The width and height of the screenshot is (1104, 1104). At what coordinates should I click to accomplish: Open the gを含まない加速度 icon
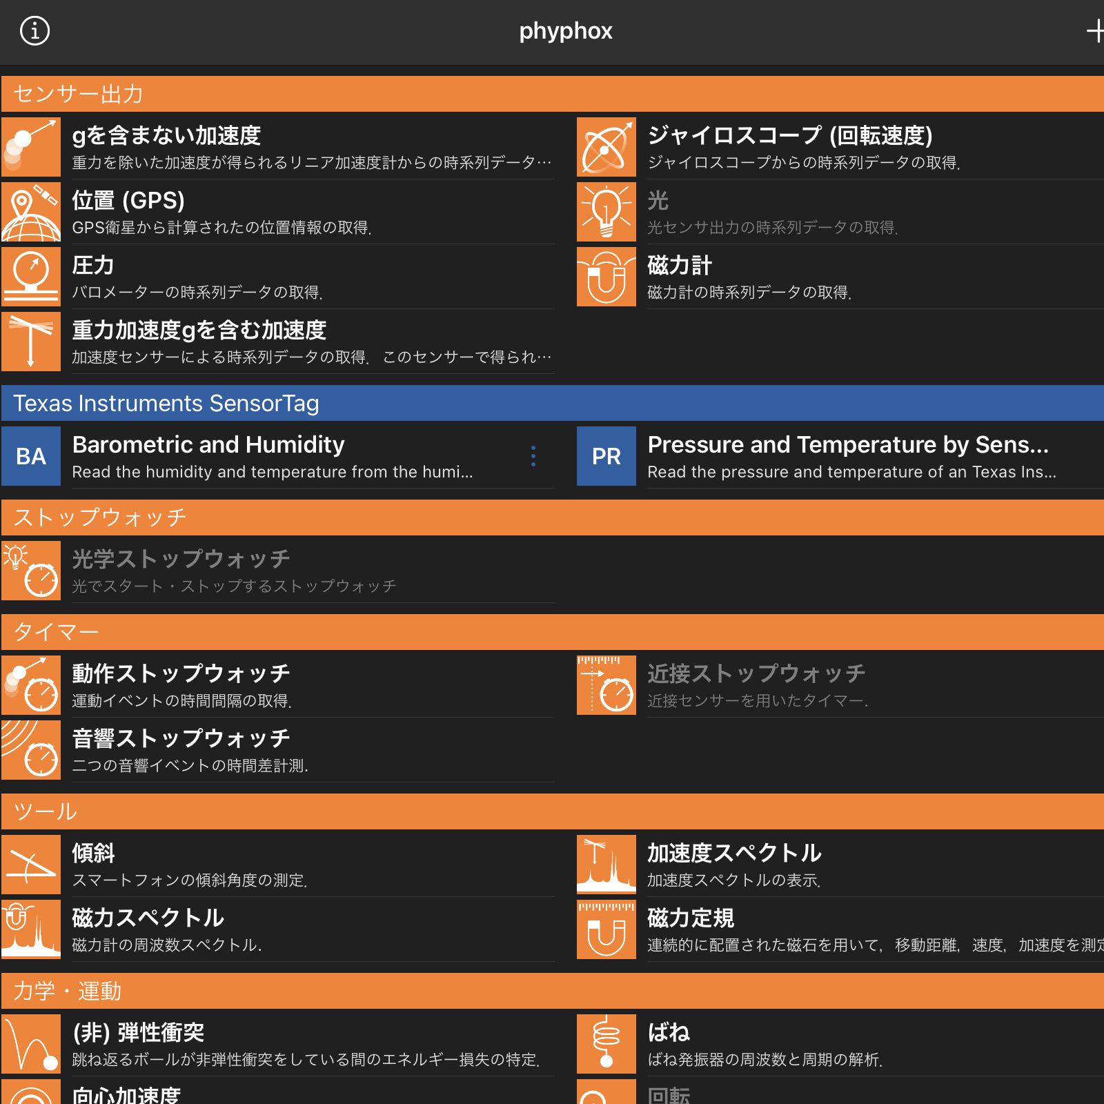(31, 147)
